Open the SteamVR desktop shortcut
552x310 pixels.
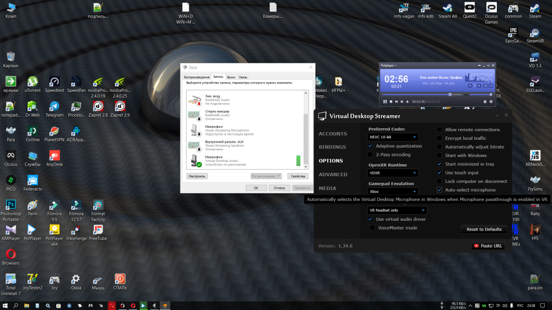(535, 34)
